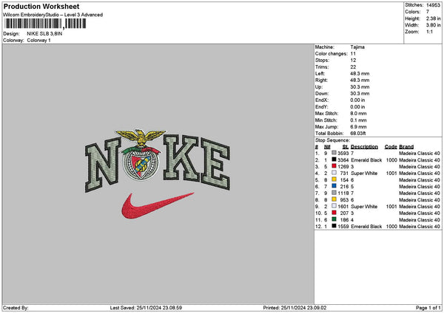Click the red swoosh in the design
This screenshot has height=313, width=444.
click(x=158, y=205)
